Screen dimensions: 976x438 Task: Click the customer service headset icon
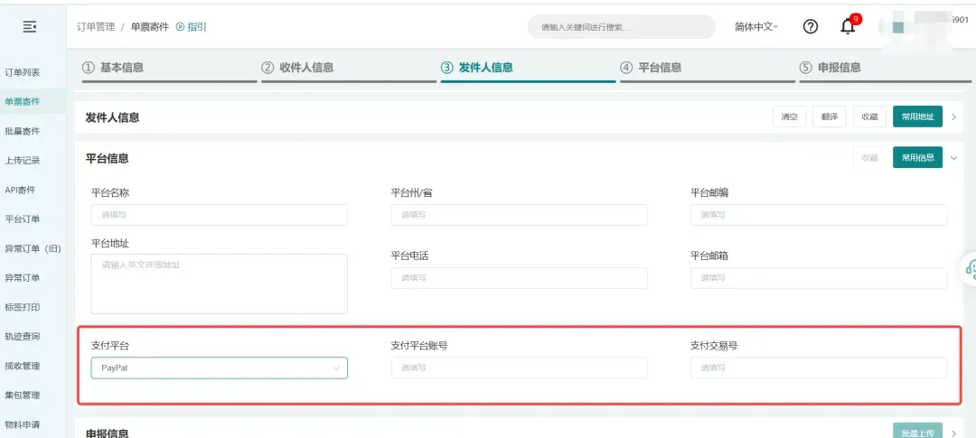[x=970, y=268]
